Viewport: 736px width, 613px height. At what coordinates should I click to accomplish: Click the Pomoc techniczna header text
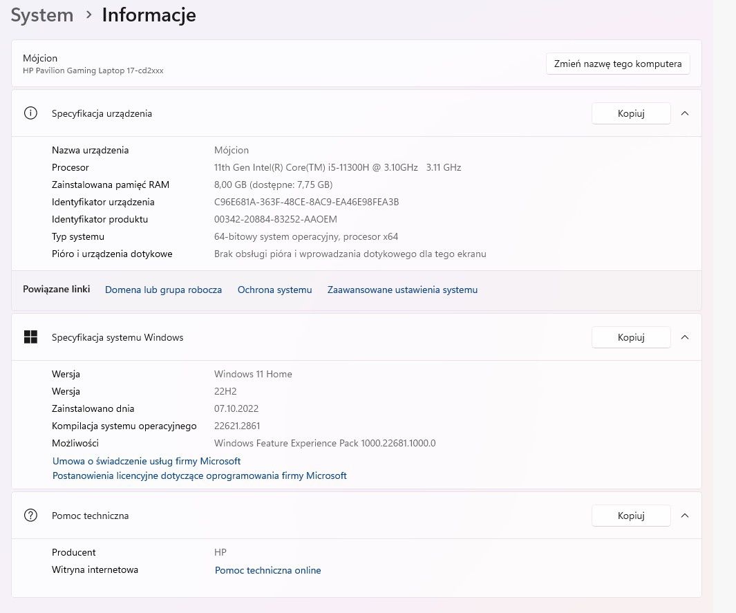point(90,516)
